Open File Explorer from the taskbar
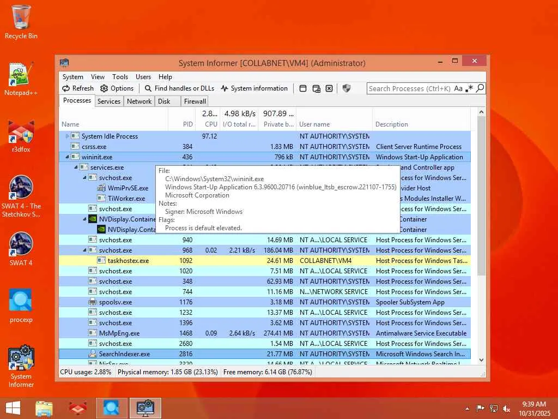 tap(44, 408)
